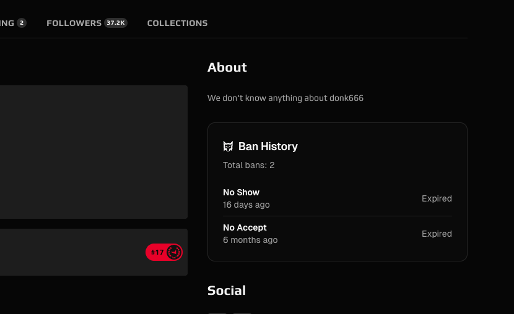
Task: Click the "16 days ago" timestamp
Action: [246, 205]
